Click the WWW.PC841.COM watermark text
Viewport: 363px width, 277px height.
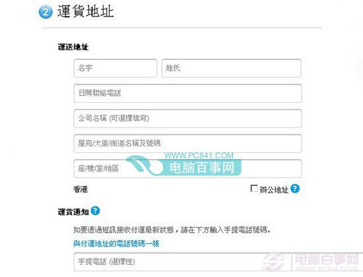[x=199, y=156]
